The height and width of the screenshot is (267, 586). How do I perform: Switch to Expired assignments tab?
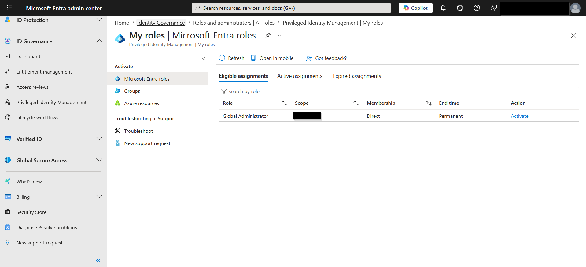357,76
